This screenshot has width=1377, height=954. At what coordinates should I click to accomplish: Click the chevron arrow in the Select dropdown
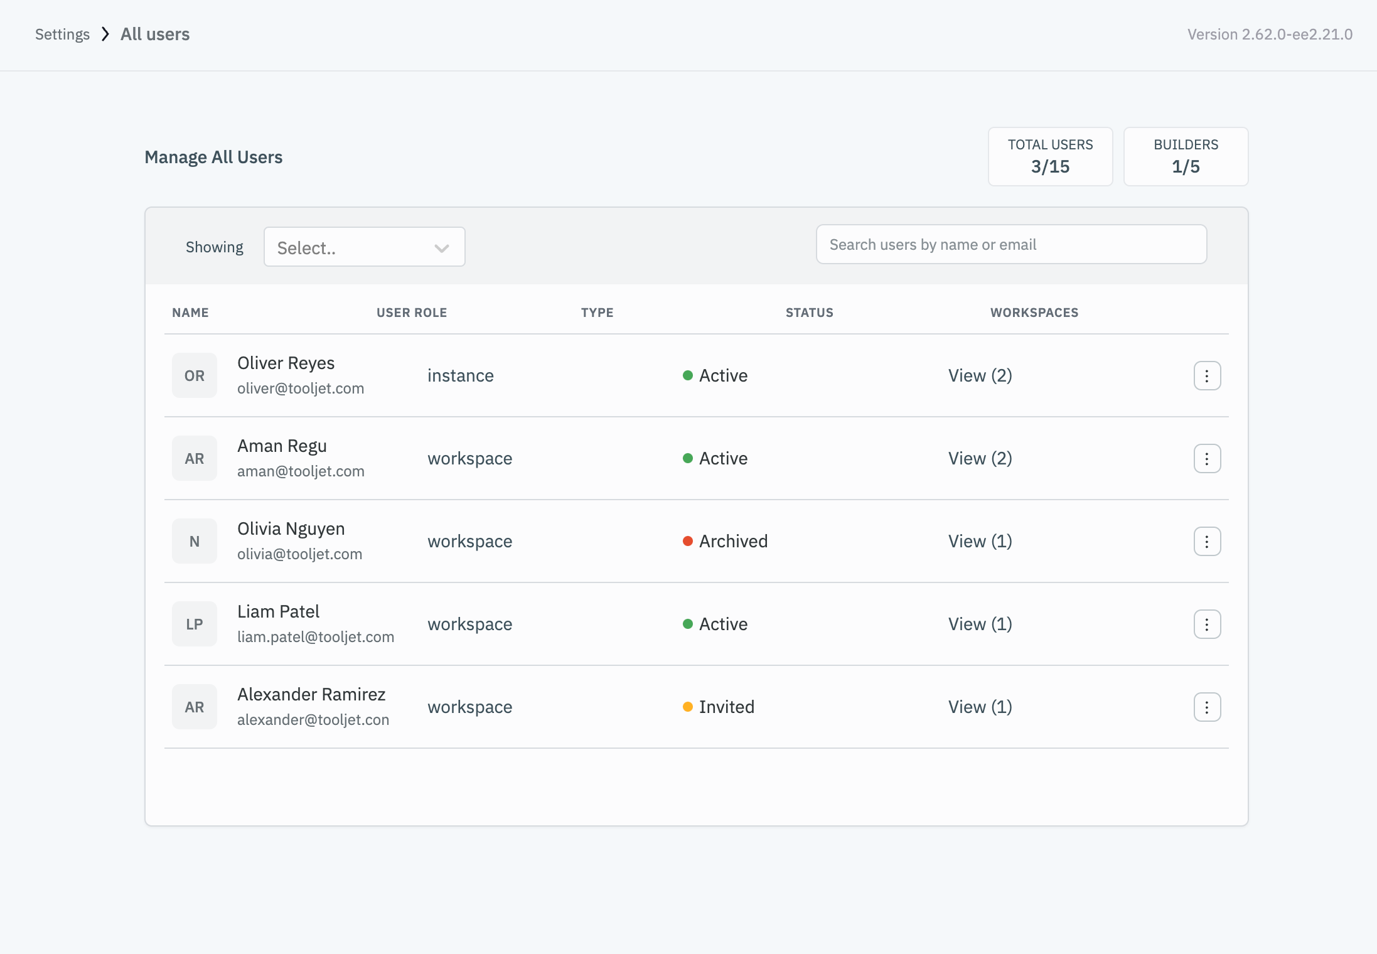point(441,248)
